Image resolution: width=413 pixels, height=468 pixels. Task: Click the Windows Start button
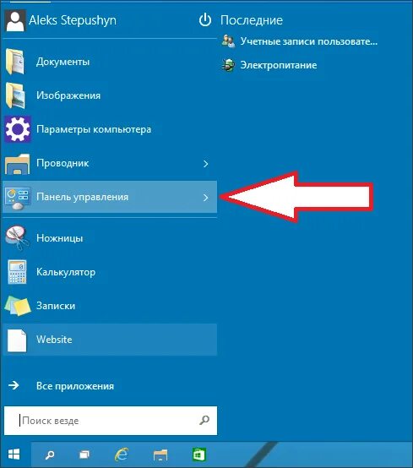(x=14, y=454)
